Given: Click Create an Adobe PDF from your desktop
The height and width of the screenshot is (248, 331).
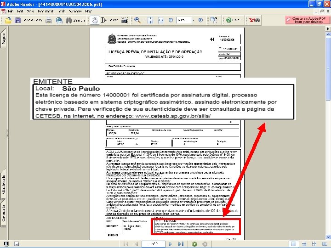Looking at the screenshot, I should click(307, 20).
